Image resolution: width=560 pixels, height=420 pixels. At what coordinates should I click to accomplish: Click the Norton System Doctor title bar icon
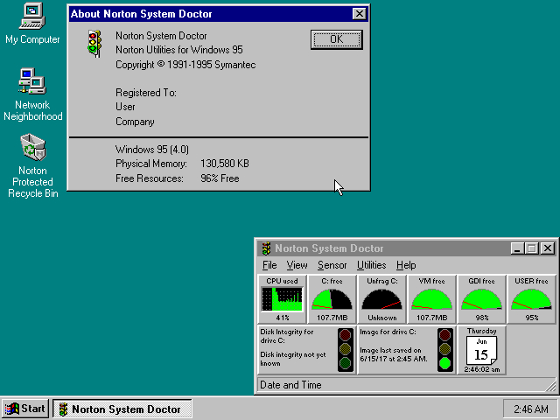pyautogui.click(x=266, y=248)
